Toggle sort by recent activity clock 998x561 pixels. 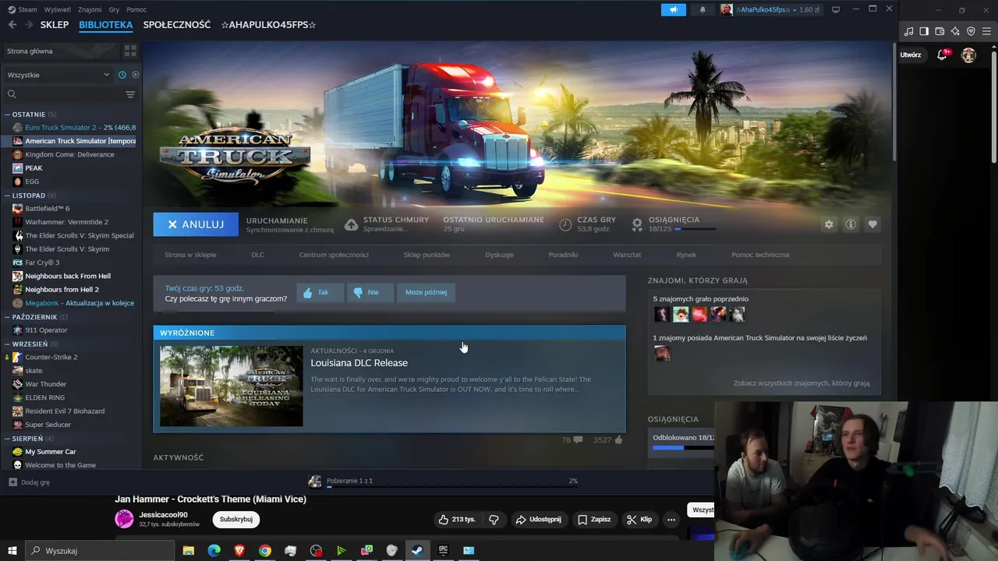[122, 75]
